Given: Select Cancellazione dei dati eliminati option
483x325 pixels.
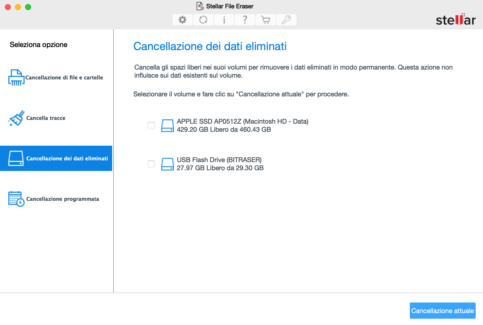Looking at the screenshot, I should 56,158.
